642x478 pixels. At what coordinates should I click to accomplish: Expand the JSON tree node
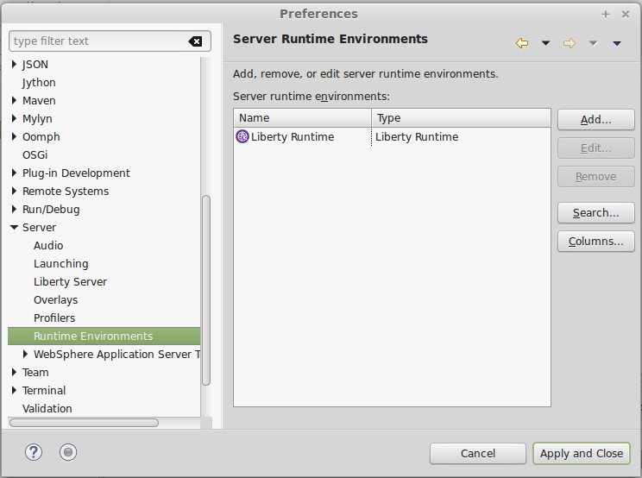coord(14,64)
